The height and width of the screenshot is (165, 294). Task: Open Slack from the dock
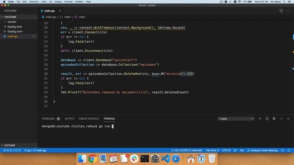(x=134, y=159)
